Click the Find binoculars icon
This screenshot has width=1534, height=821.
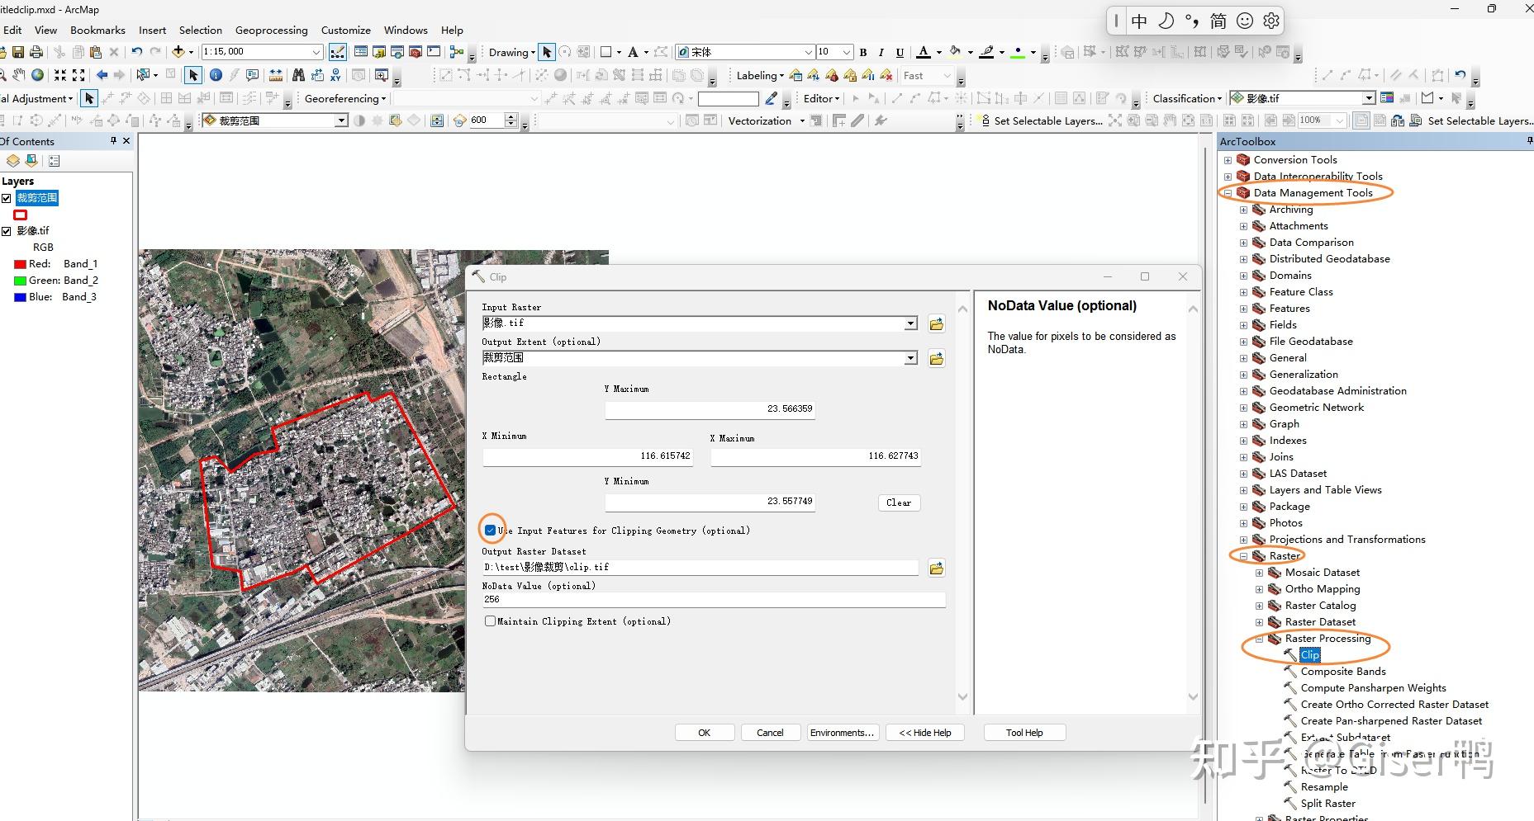(x=298, y=75)
